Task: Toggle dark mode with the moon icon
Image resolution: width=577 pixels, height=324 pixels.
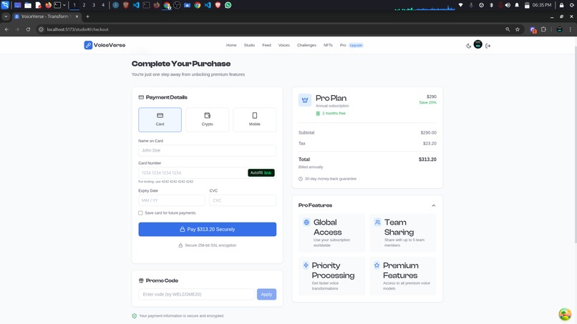Action: coord(468,46)
